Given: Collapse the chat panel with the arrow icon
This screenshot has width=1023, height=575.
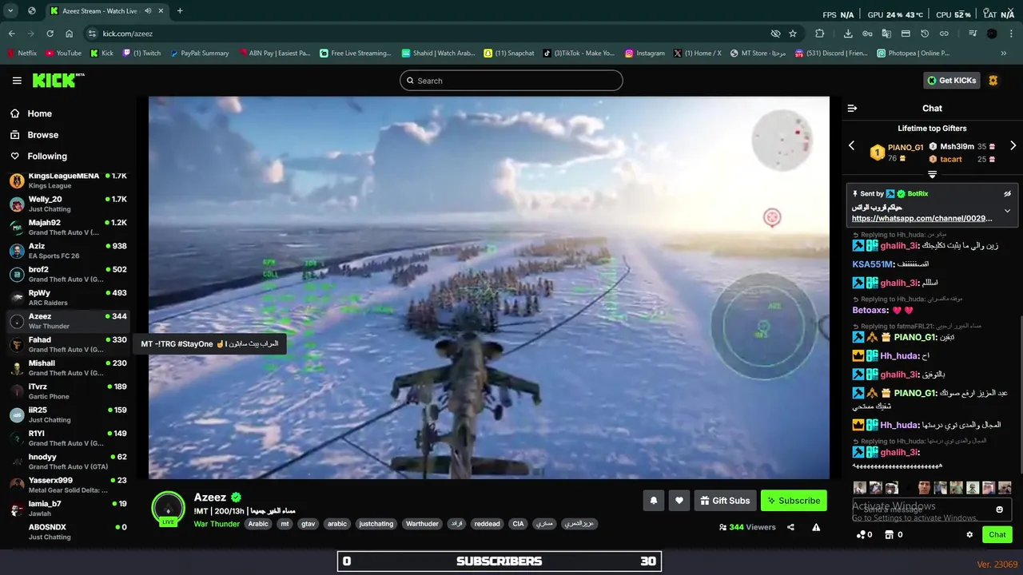Looking at the screenshot, I should coord(852,108).
